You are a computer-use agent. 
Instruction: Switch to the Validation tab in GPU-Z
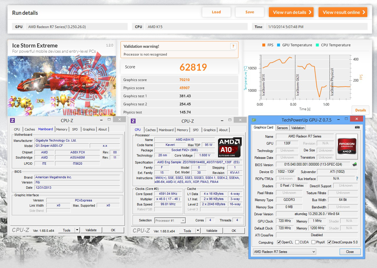[298, 128]
